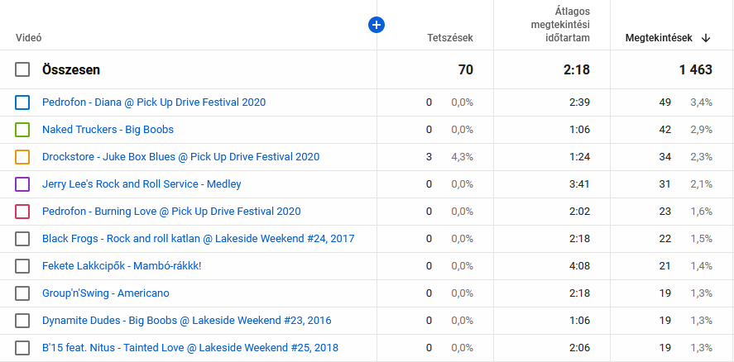Viewport: 734px width, 362px height.
Task: Check the Pedrofon - Burning Love checkbox
Action: (x=22, y=212)
